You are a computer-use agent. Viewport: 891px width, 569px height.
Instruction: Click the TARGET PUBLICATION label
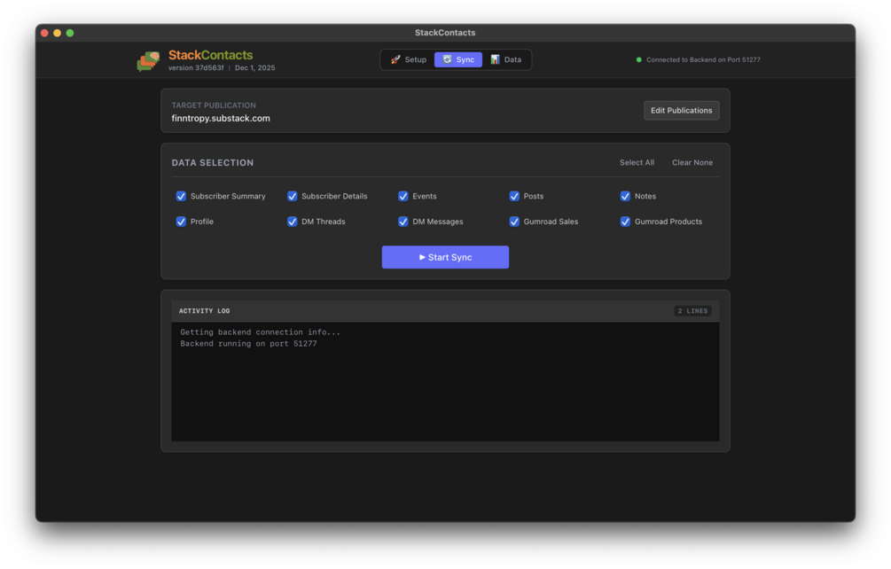[x=214, y=105]
